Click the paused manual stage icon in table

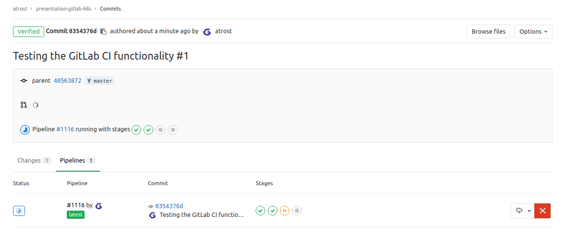click(x=285, y=211)
